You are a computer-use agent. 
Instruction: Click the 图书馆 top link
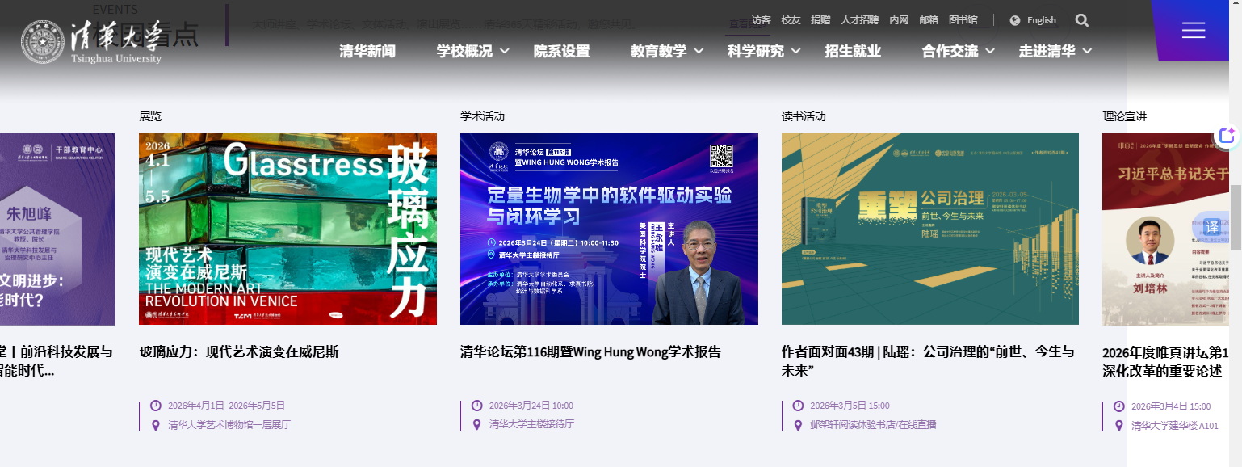pyautogui.click(x=963, y=20)
